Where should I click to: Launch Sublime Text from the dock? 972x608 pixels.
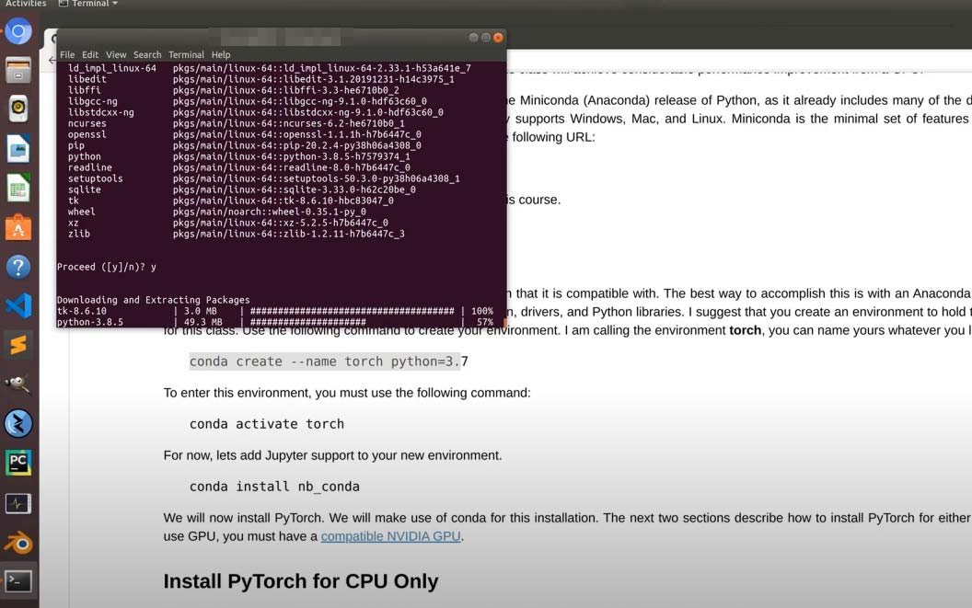(x=18, y=345)
